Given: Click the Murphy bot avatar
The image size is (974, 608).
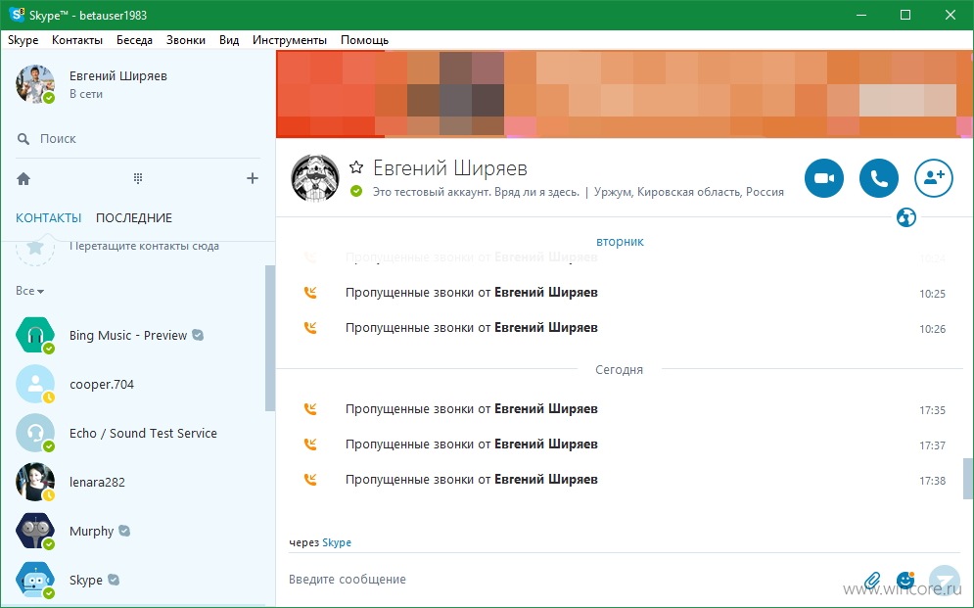Looking at the screenshot, I should tap(35, 531).
